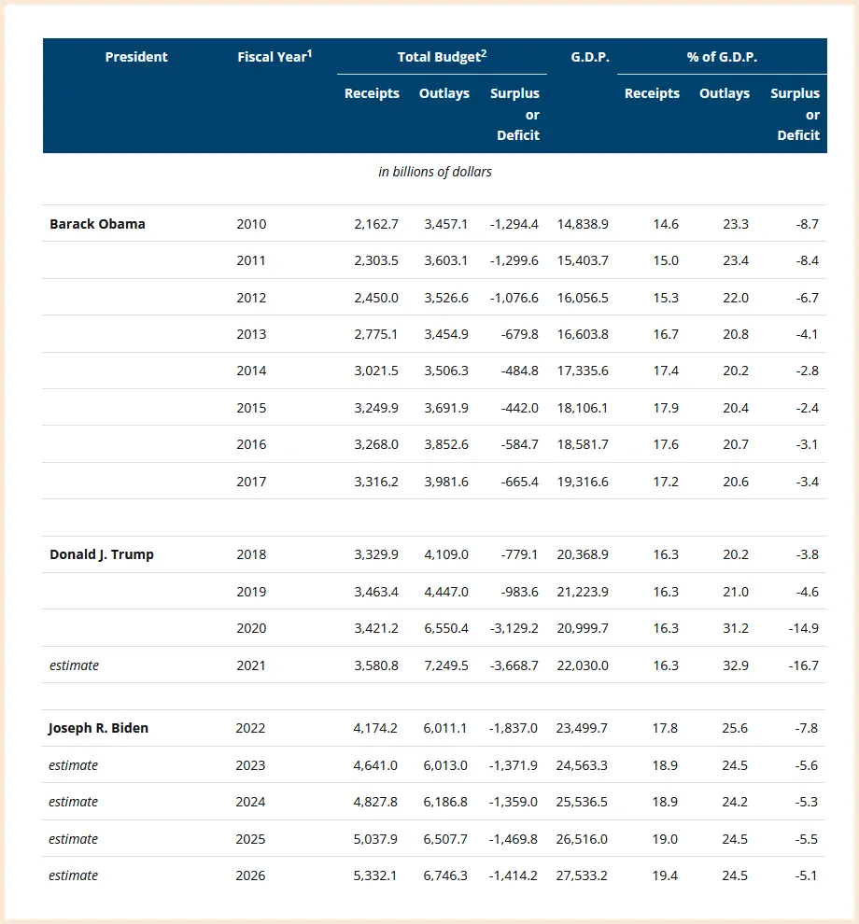
Task: Click the footnote 1 superscript on Fiscal Year
Action: click(310, 53)
